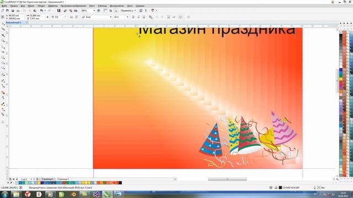The image size is (353, 198).
Task: Expand the Snap To dropdown
Action: (135, 10)
